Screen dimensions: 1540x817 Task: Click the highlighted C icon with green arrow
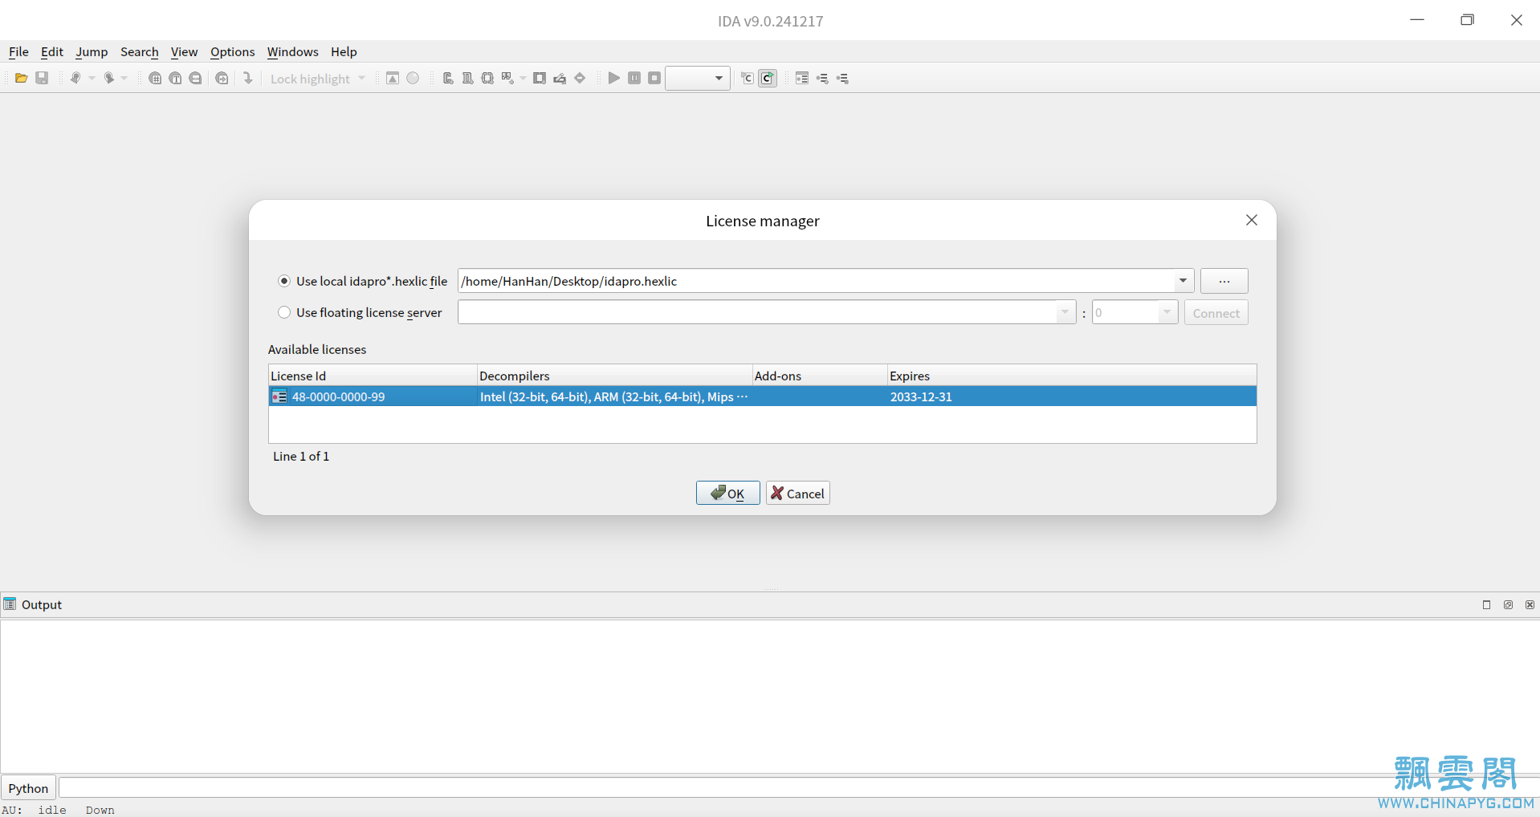[x=768, y=78]
